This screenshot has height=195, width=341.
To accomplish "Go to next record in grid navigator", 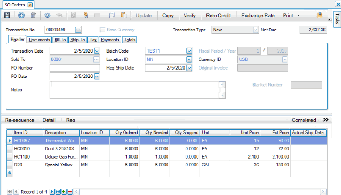I will click(52, 191).
